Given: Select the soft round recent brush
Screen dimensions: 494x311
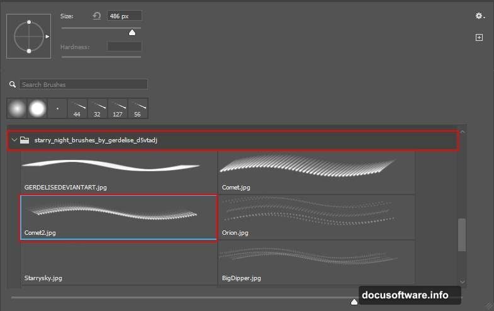Looking at the screenshot, I should click(x=17, y=109).
